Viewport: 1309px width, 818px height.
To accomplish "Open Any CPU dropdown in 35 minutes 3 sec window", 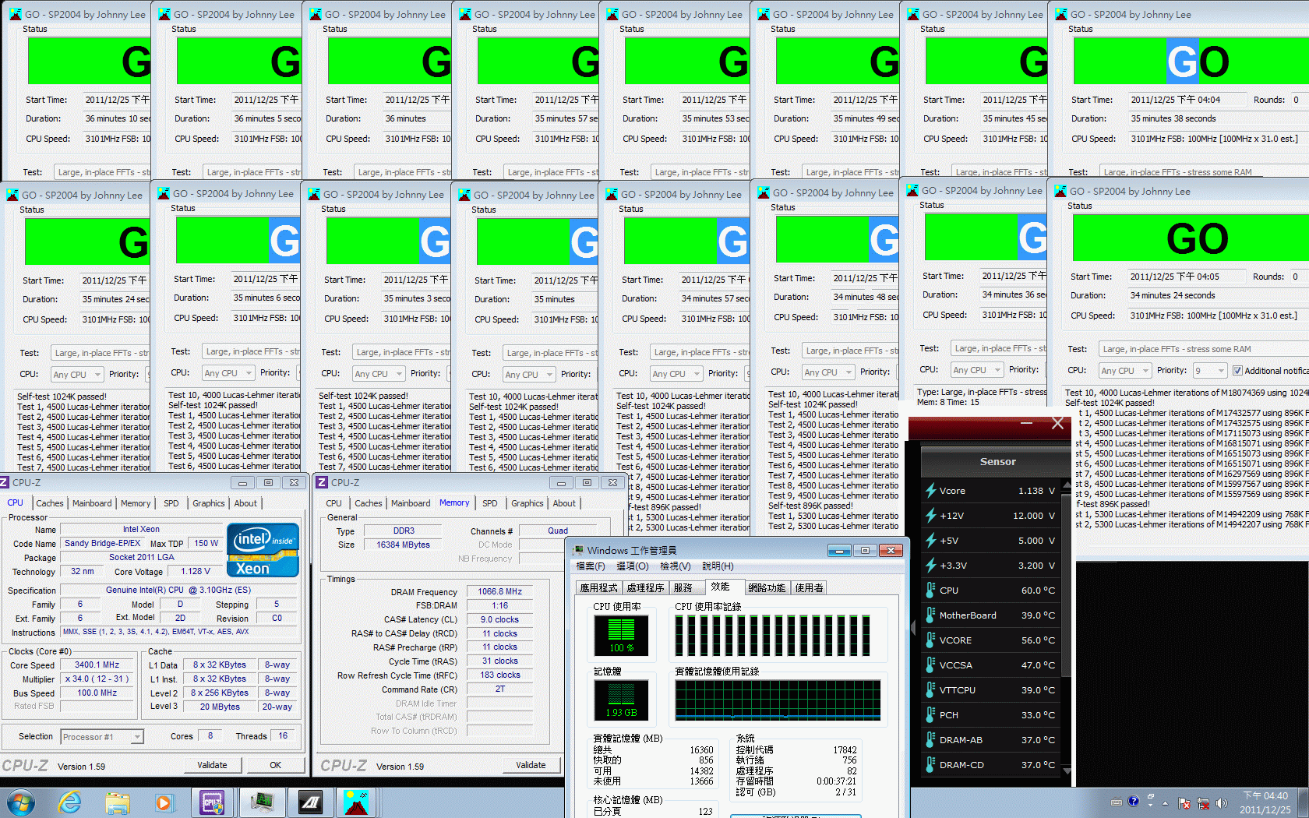I will coord(379,374).
